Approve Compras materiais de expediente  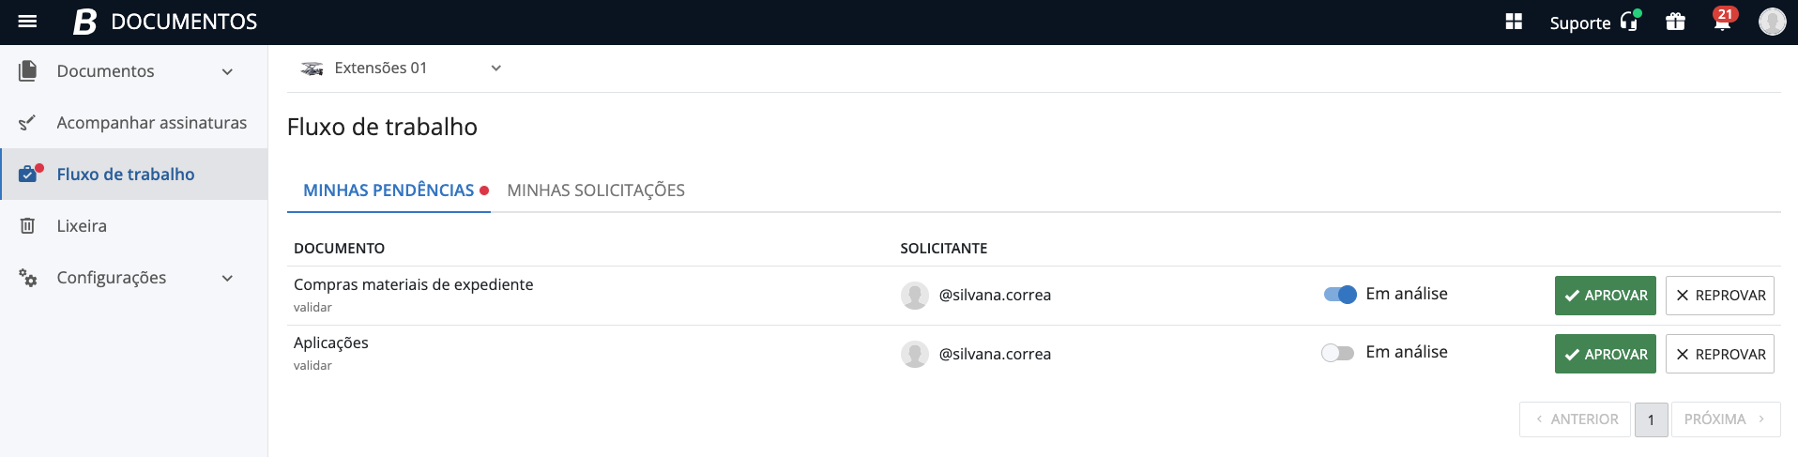[x=1605, y=296]
